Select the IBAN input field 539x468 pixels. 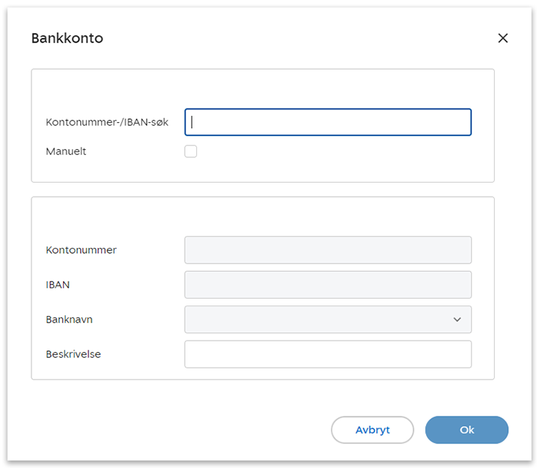coord(328,285)
